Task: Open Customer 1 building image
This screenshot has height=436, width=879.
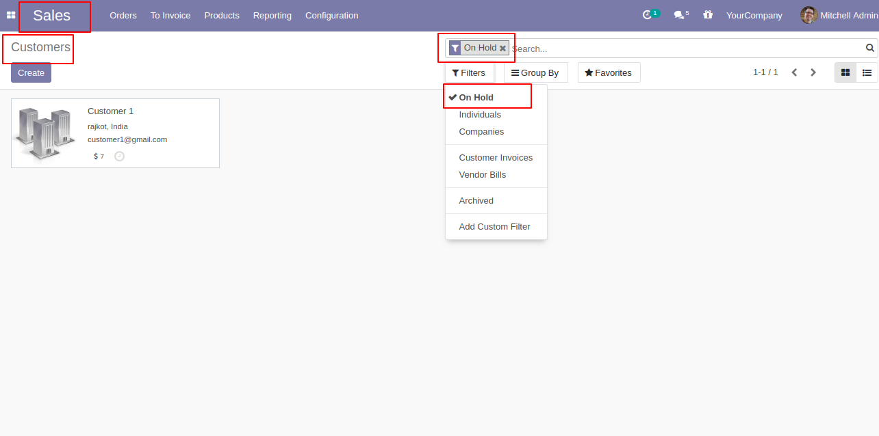Action: pos(44,133)
